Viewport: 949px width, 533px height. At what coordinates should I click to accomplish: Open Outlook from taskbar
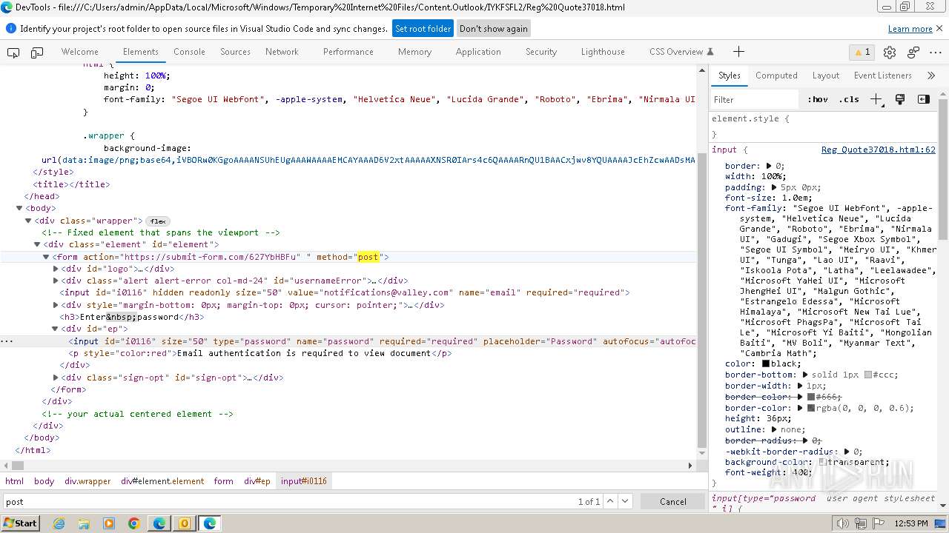(185, 523)
